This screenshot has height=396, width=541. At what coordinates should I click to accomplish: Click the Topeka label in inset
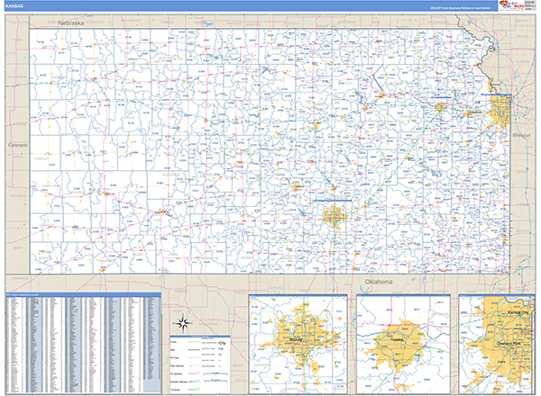pyautogui.click(x=397, y=339)
